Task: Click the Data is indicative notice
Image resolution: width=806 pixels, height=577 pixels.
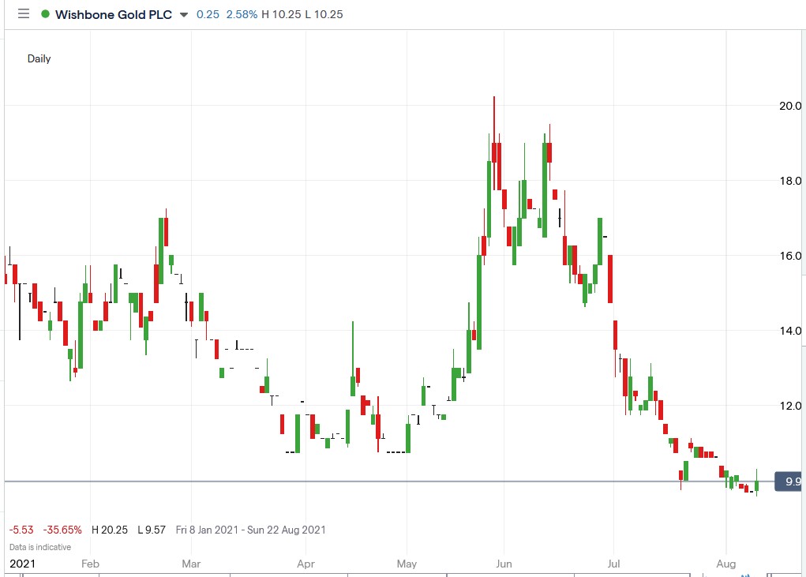Action: coord(40,547)
